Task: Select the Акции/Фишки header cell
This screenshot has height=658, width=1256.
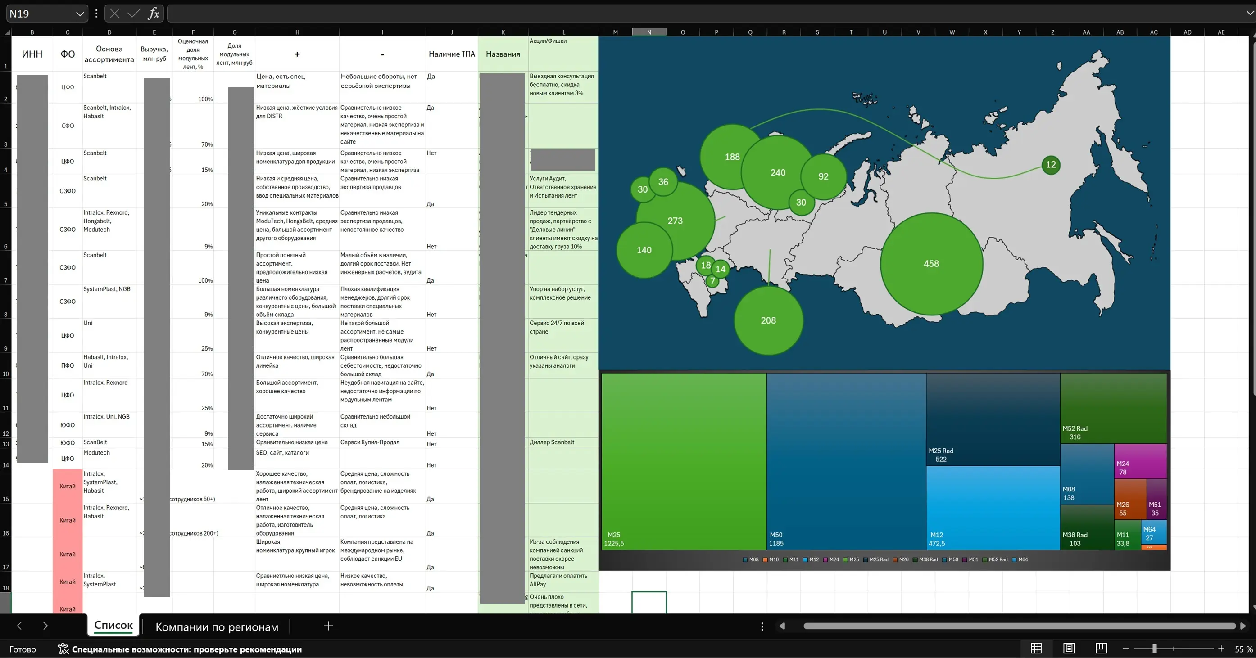Action: [x=564, y=54]
